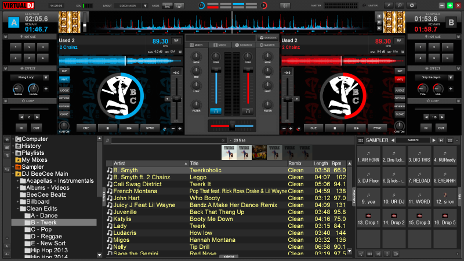Click CLONE on deck B

click(x=400, y=114)
